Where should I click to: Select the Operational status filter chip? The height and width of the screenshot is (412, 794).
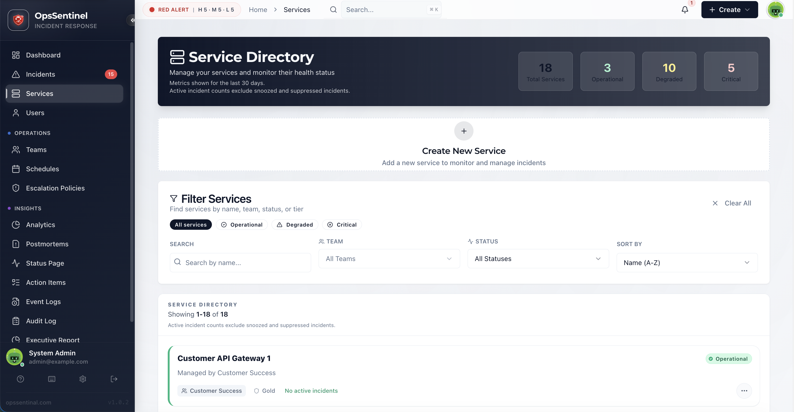pos(242,224)
